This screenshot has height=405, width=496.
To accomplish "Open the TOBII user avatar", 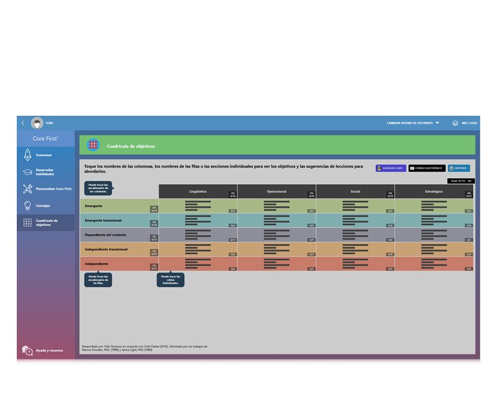I will tap(36, 122).
